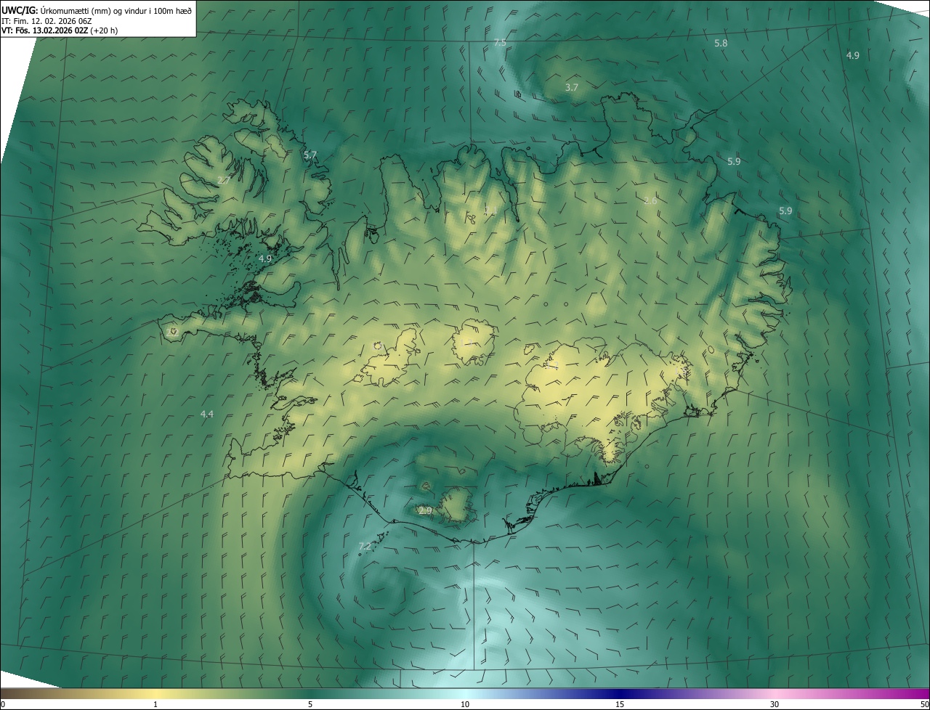930x710 pixels.
Task: Click the 2.7 value label over the Westfjords
Action: coord(224,180)
